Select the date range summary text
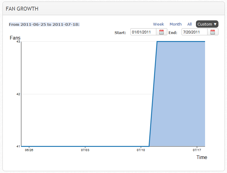227x173 pixels. coord(44,24)
